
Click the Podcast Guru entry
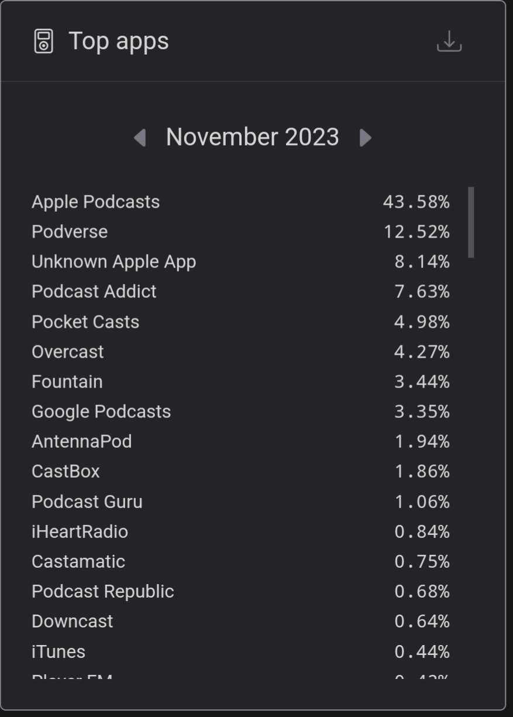(87, 502)
